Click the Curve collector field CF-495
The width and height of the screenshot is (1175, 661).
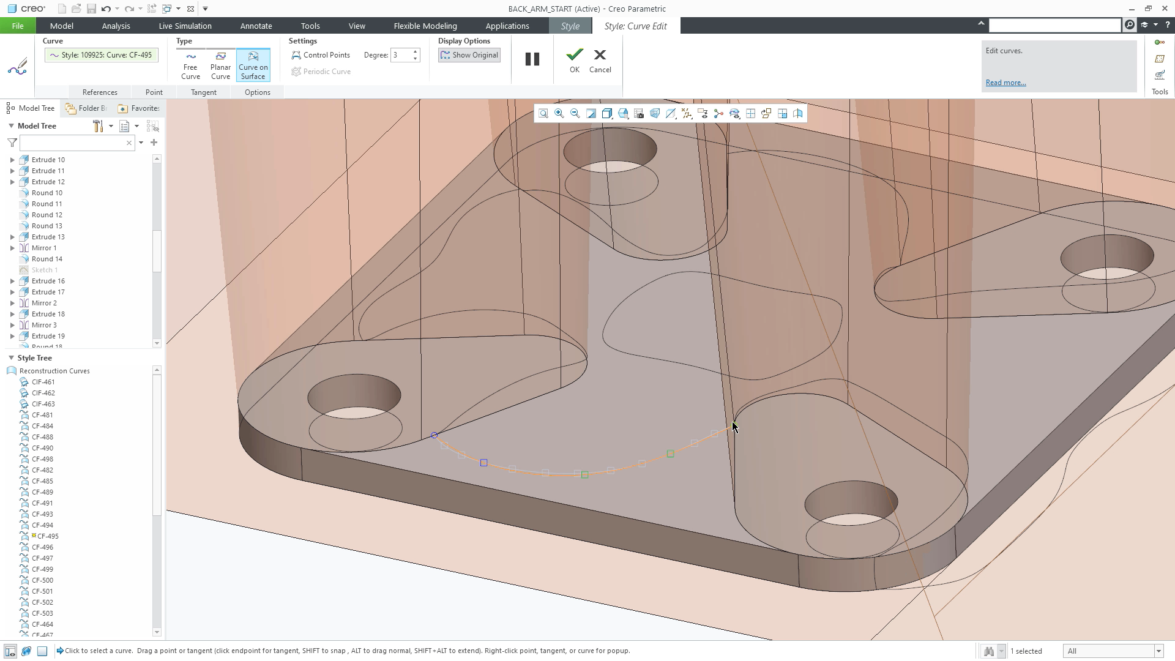tap(101, 55)
